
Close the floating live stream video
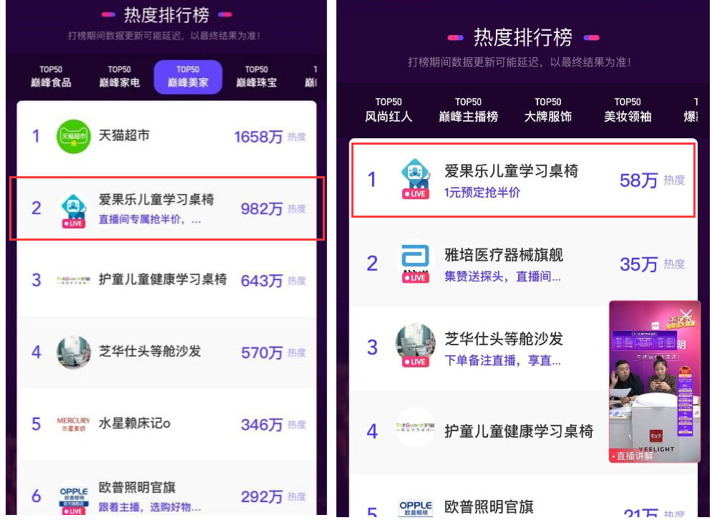coord(686,315)
